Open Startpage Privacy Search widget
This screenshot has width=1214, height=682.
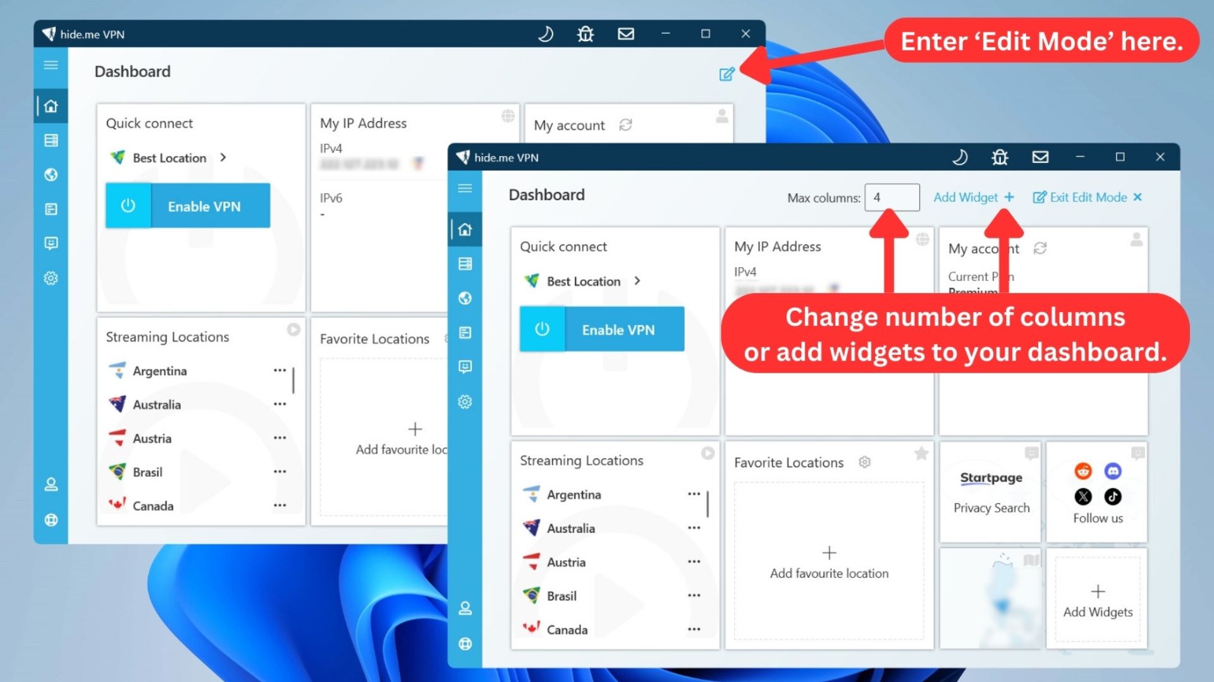coord(991,493)
